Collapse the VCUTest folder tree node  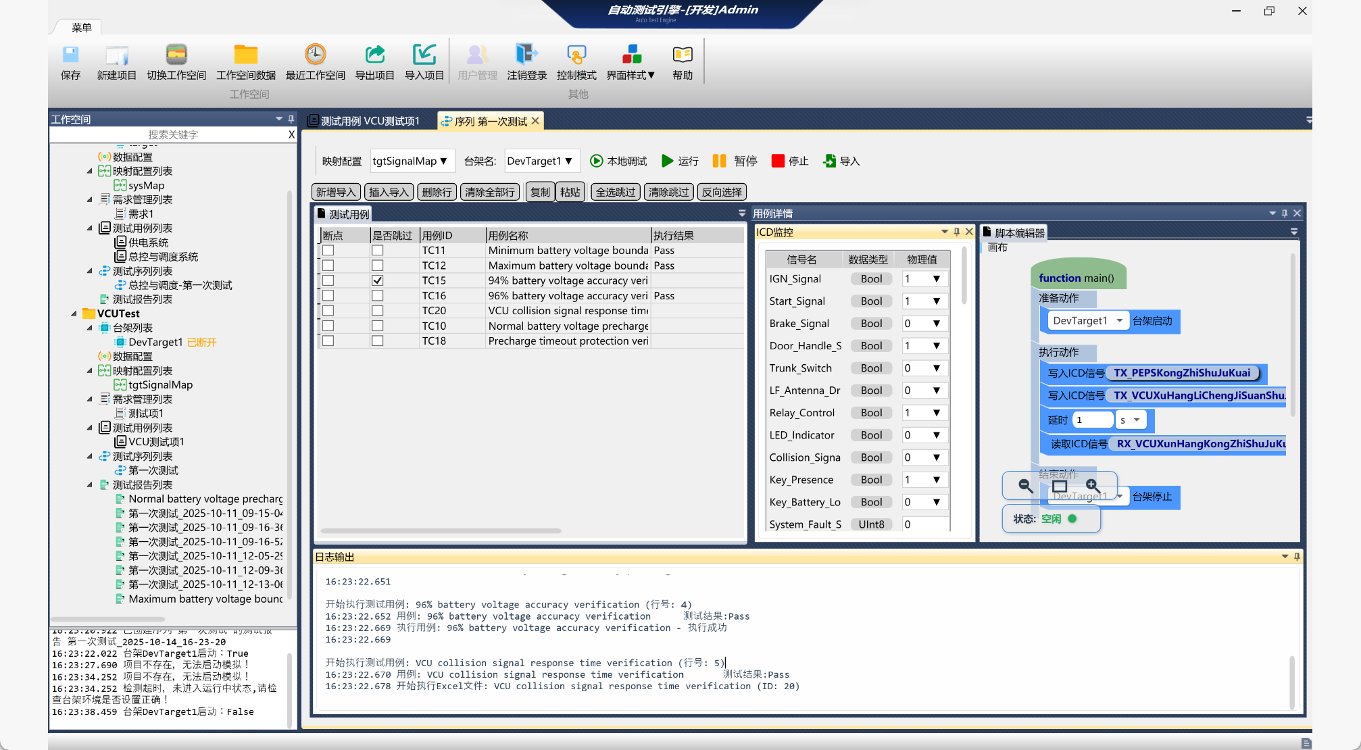[x=74, y=314]
